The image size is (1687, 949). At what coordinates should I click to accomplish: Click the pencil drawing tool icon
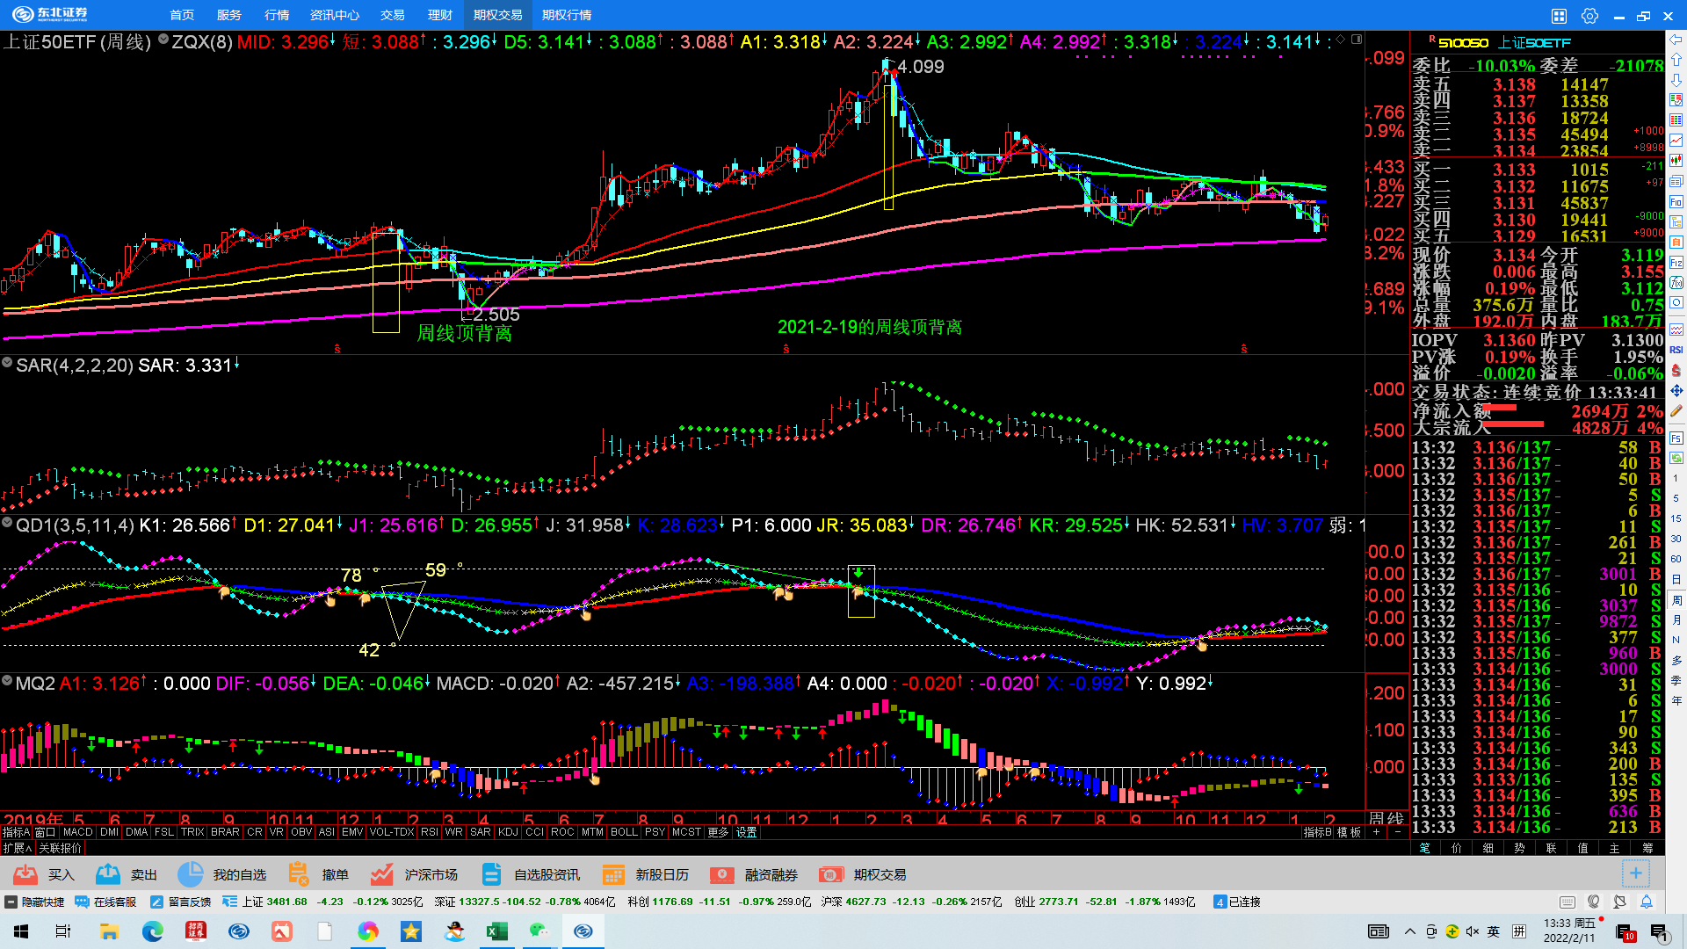tap(1676, 410)
